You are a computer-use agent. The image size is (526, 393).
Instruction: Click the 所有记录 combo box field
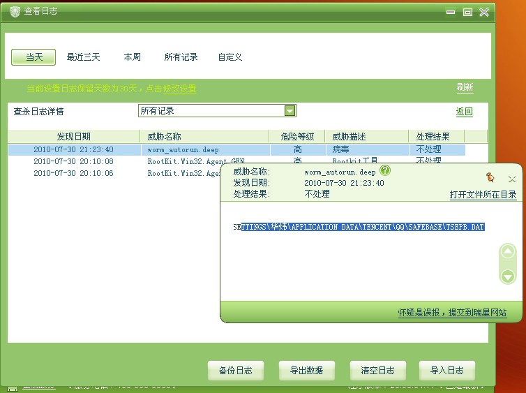(217, 111)
